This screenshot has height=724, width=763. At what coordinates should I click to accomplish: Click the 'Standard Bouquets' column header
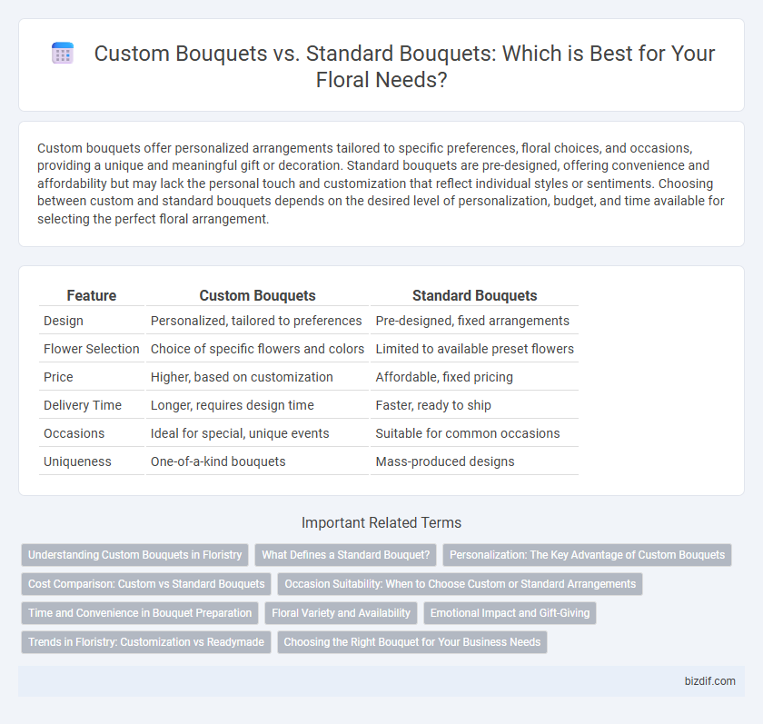pos(474,295)
